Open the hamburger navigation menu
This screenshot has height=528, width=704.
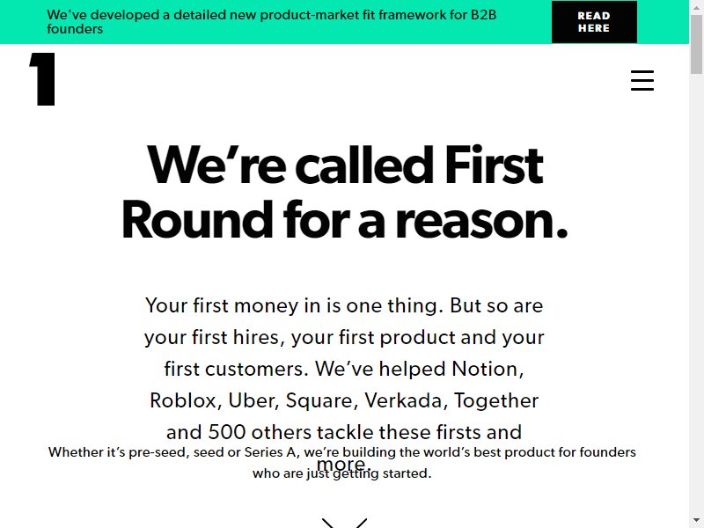[x=642, y=80]
